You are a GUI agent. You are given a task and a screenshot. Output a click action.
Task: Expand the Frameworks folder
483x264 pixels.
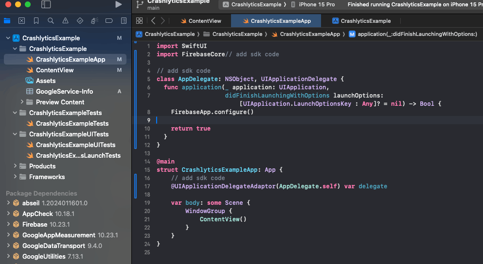tap(15, 177)
